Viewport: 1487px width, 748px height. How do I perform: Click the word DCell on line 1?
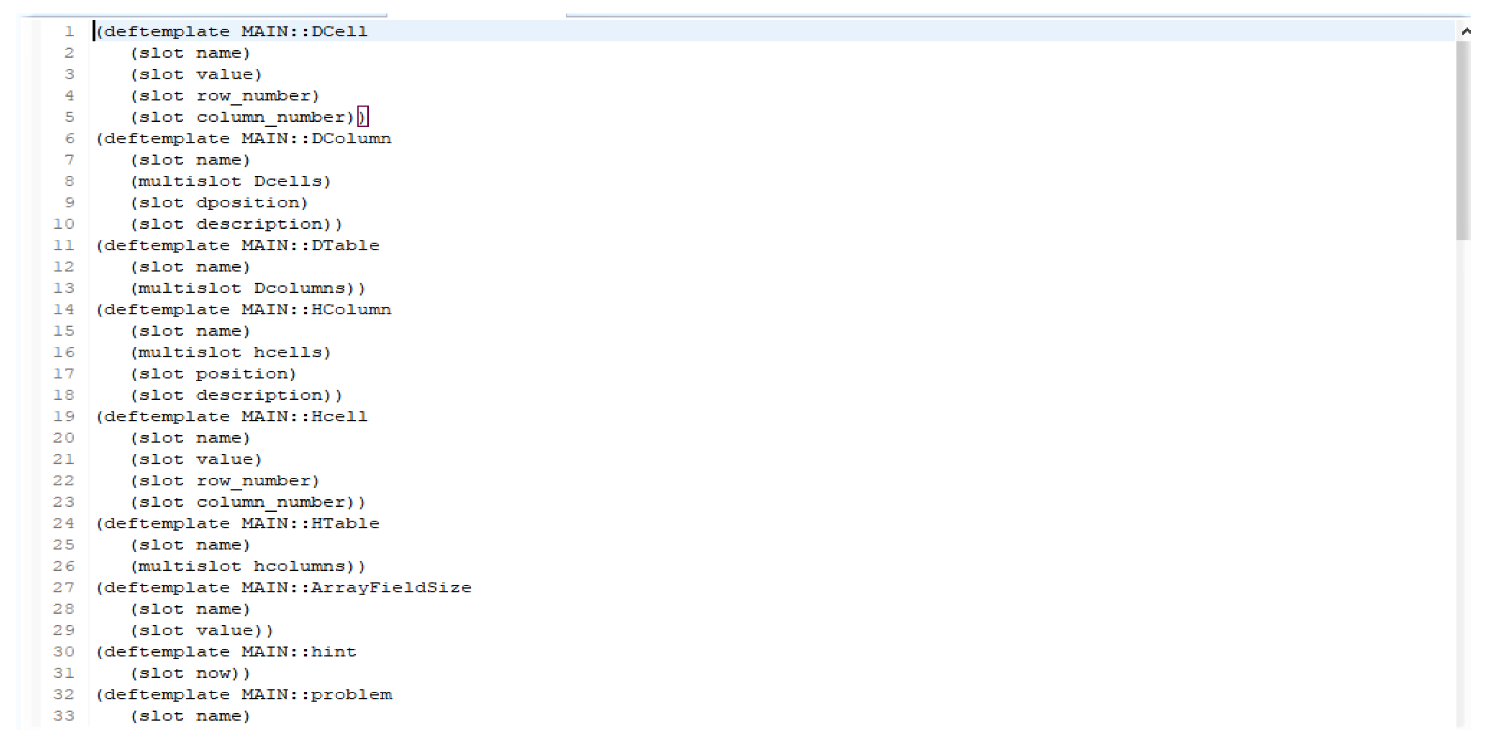[339, 31]
